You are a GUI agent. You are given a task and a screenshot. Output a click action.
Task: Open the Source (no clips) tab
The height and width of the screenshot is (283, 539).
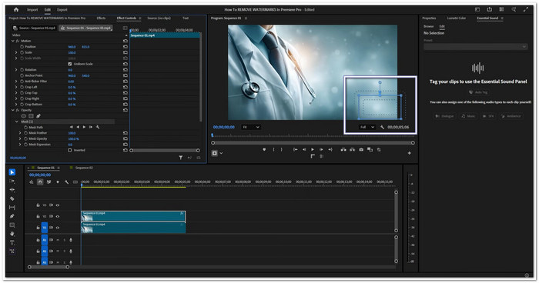tap(159, 18)
